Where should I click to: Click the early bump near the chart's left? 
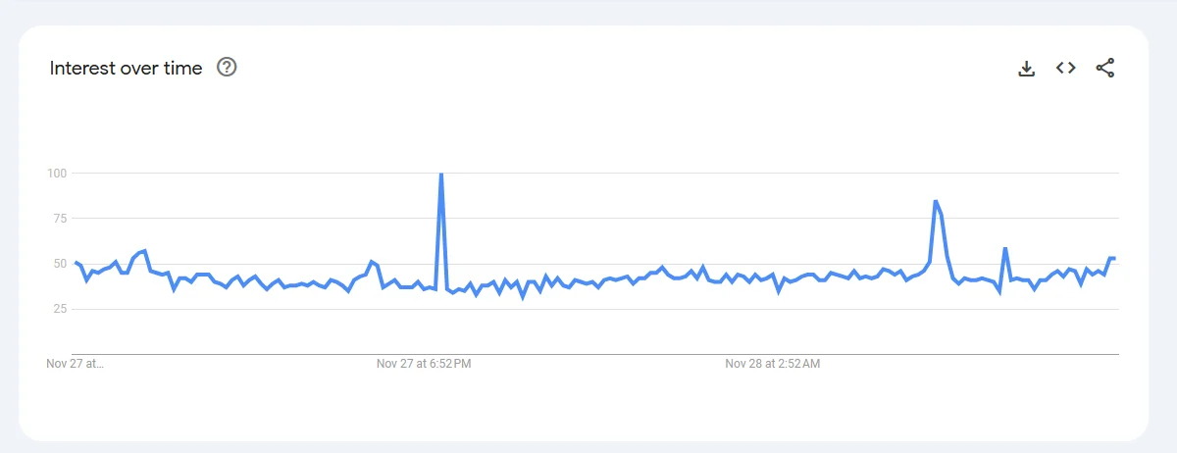click(x=145, y=251)
